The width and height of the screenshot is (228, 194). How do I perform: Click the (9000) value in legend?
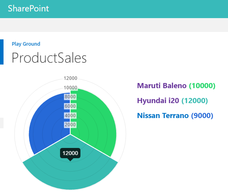[202, 116]
